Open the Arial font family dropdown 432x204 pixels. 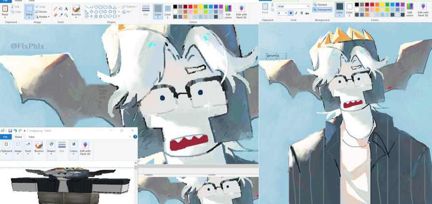click(x=293, y=6)
